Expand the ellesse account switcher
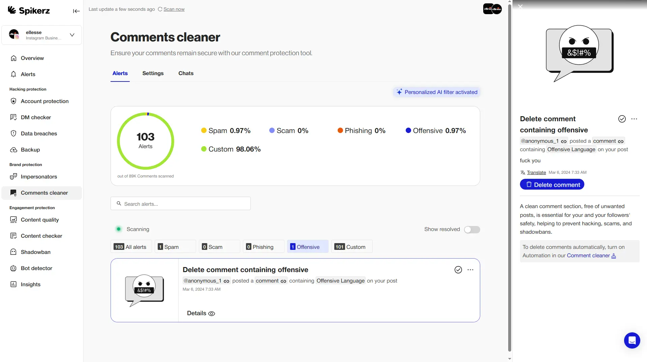The height and width of the screenshot is (362, 647). (72, 35)
